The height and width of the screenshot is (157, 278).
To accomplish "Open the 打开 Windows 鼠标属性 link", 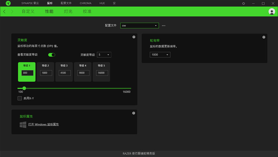I will pyautogui.click(x=43, y=124).
